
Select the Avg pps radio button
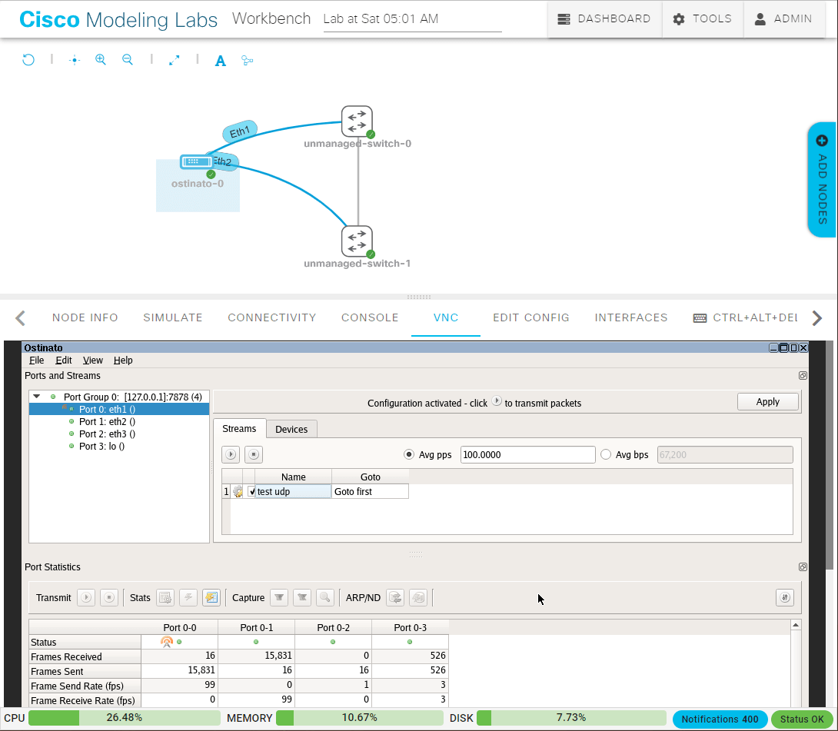coord(409,454)
